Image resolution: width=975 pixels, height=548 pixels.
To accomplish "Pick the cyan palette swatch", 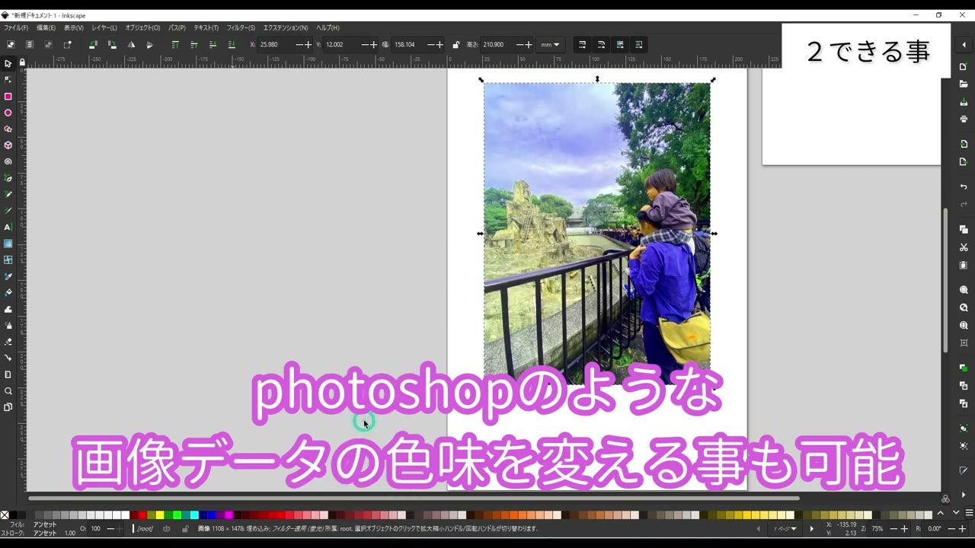I will (194, 515).
